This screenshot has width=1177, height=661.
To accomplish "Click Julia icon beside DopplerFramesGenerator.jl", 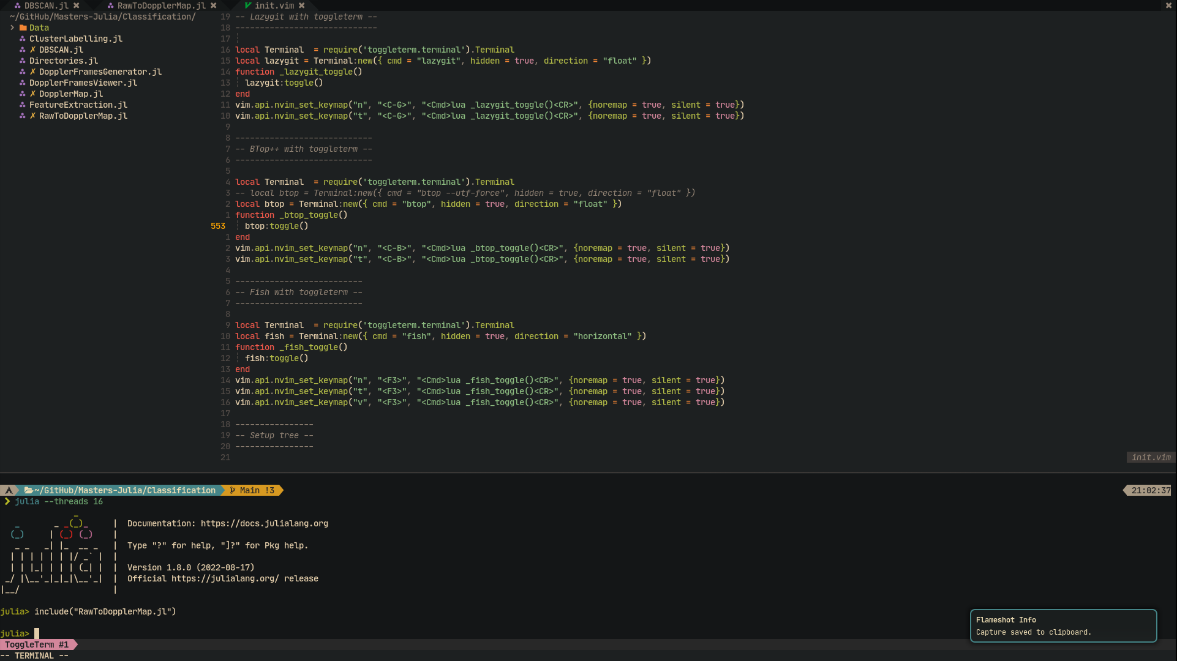I will 23,72.
